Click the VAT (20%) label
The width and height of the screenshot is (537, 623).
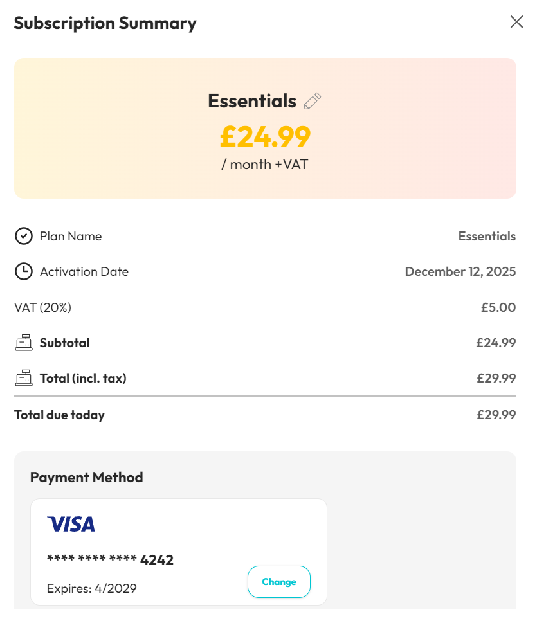coord(42,307)
